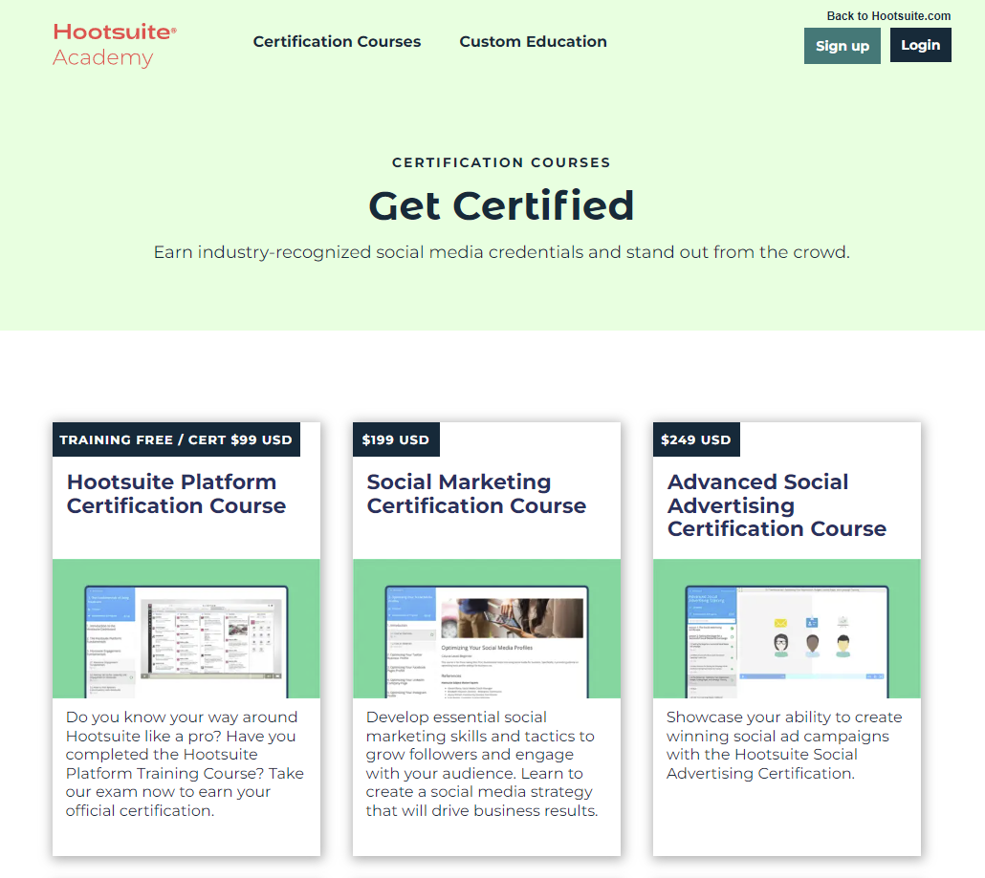Open the Certification Courses menu item
The width and height of the screenshot is (985, 878).
click(337, 41)
